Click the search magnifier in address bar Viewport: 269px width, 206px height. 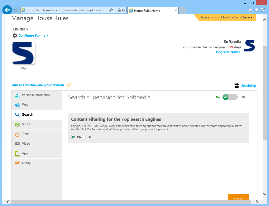111,10
